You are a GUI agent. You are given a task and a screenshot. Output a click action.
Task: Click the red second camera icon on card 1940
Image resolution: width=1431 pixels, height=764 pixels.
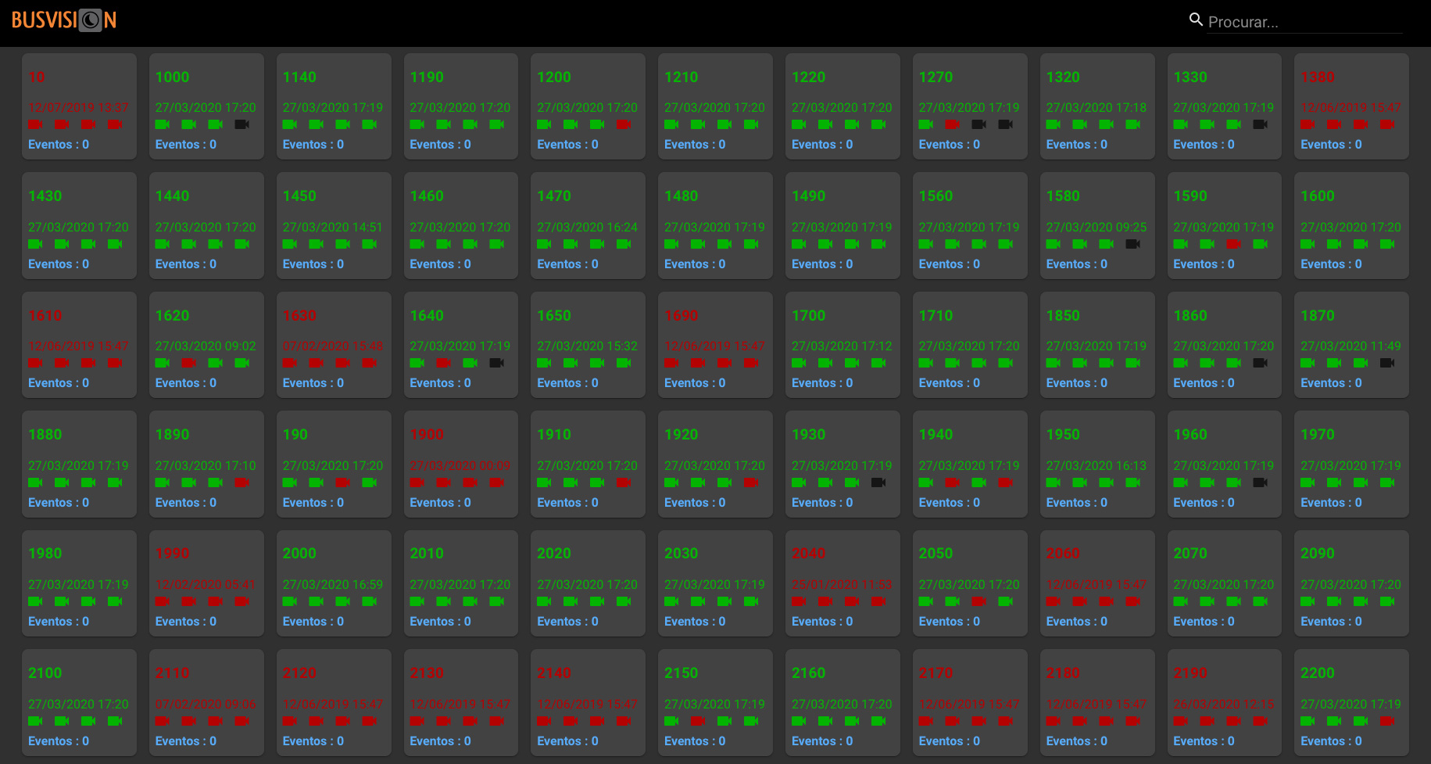953,482
